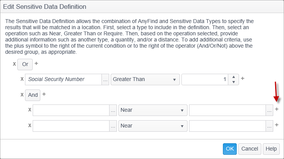Toggle the And group operator button

click(33, 95)
